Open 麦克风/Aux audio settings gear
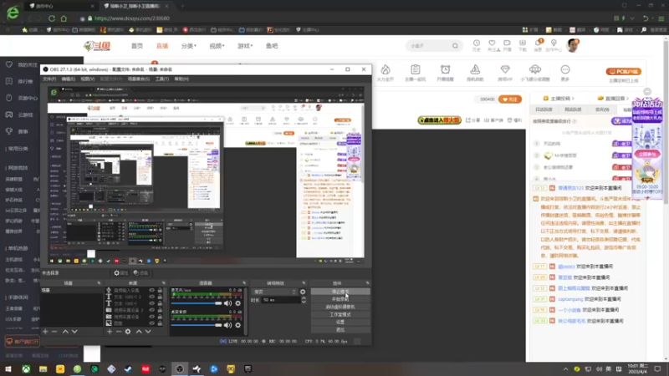This screenshot has height=376, width=669. point(238,303)
